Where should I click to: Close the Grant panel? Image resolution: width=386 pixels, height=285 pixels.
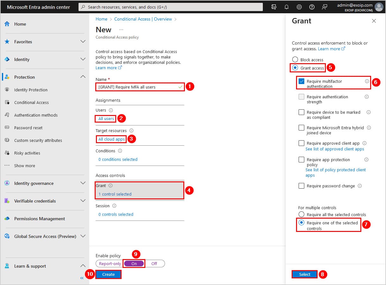coord(374,21)
